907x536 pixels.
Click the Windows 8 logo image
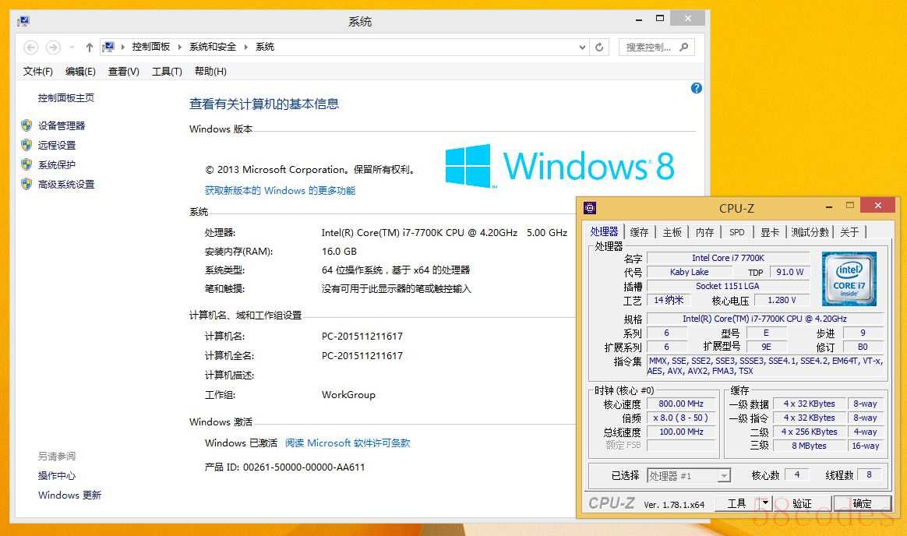point(559,166)
